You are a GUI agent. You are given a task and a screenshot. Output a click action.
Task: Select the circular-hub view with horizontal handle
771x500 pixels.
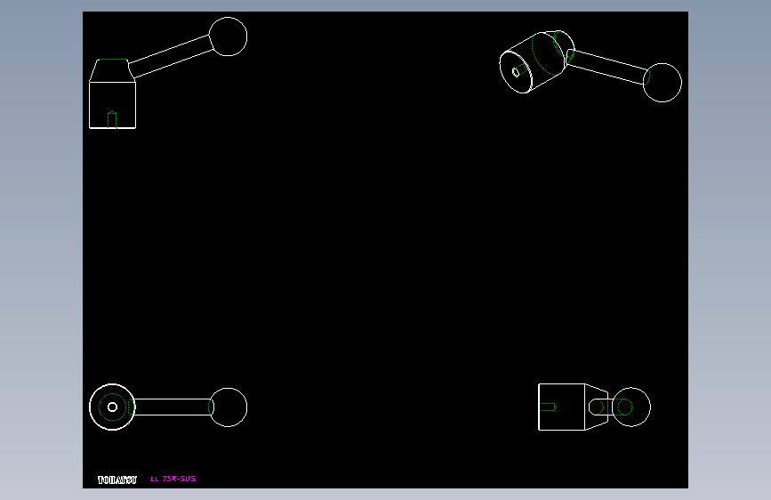168,407
